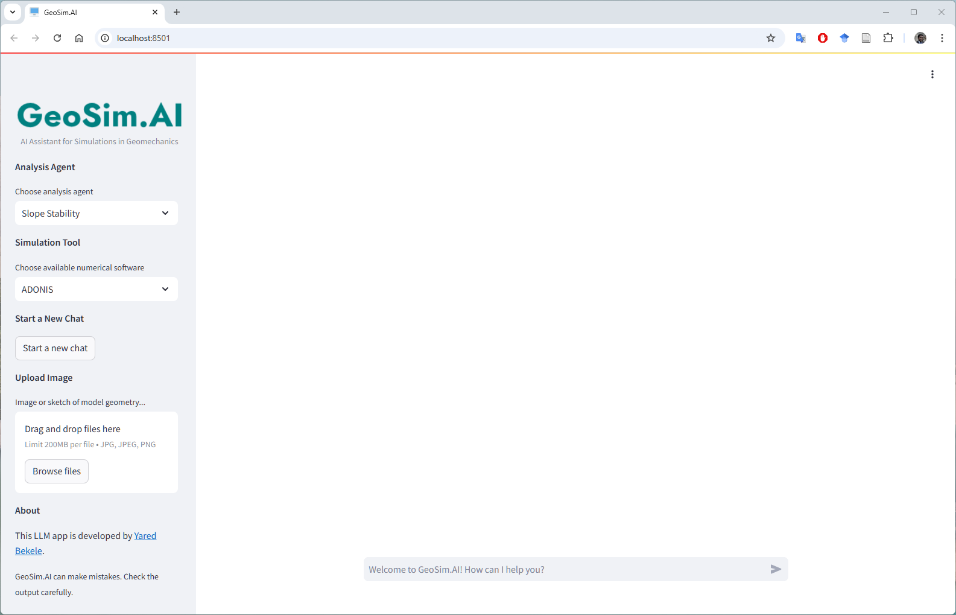956x615 pixels.
Task: Click the 'Simulation Tool' heading
Action: [x=48, y=243]
